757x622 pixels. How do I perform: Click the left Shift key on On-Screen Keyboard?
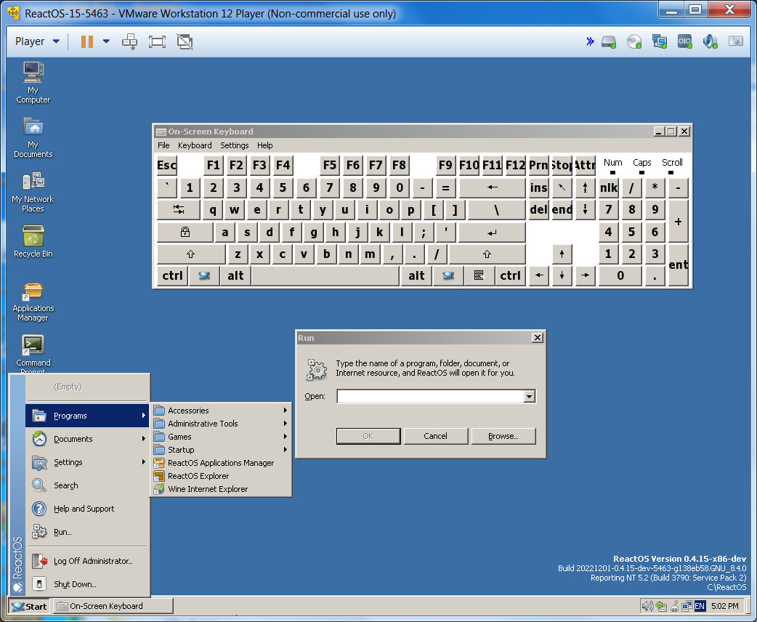[190, 254]
